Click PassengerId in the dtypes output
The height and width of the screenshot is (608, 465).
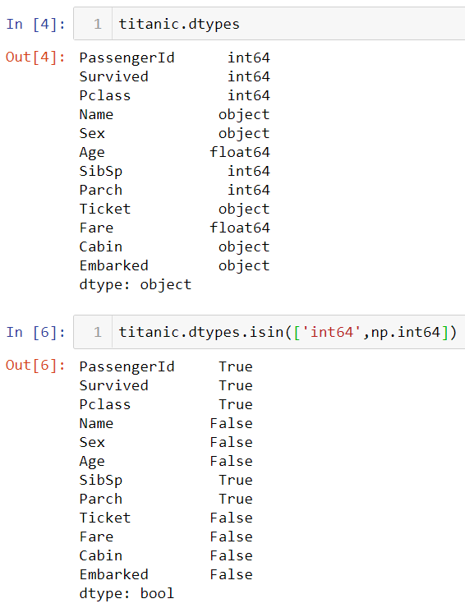coord(127,58)
